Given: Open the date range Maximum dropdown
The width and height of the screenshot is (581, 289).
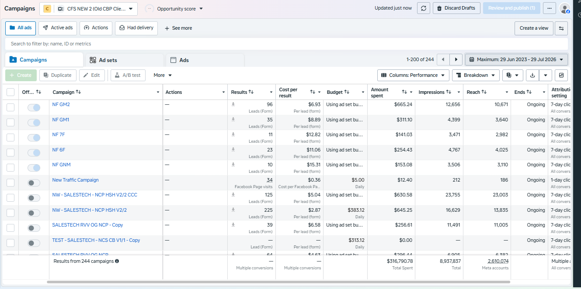Looking at the screenshot, I should [516, 59].
